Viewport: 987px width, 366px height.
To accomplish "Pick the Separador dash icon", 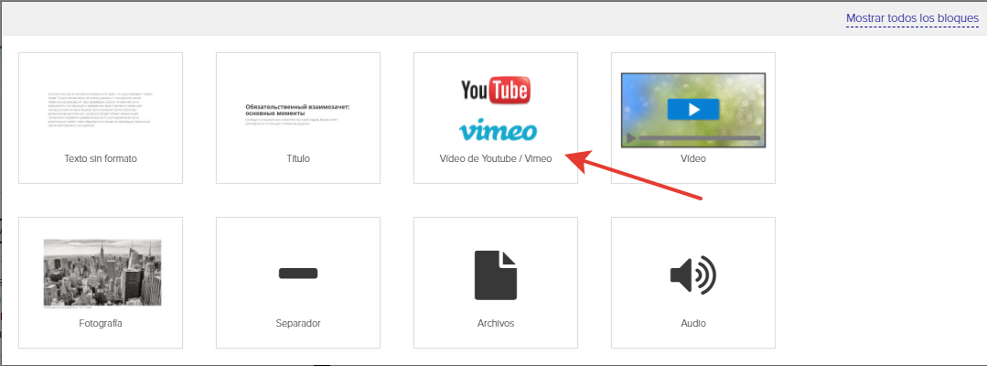I will click(x=297, y=274).
